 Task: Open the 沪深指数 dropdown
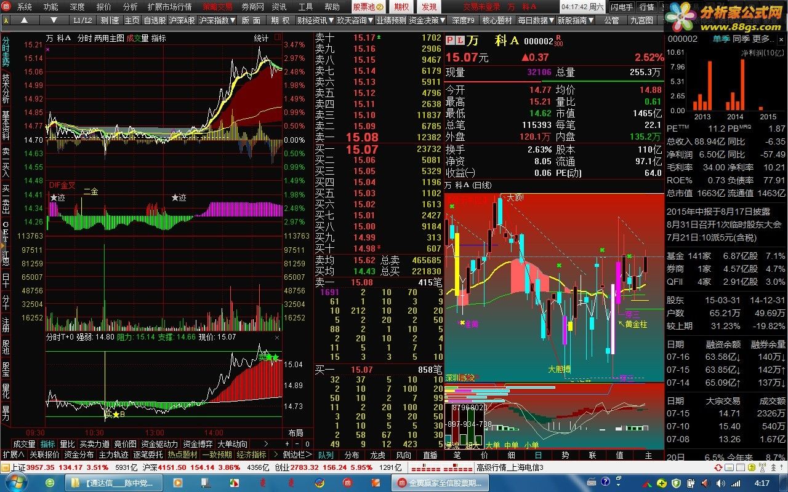(x=217, y=20)
